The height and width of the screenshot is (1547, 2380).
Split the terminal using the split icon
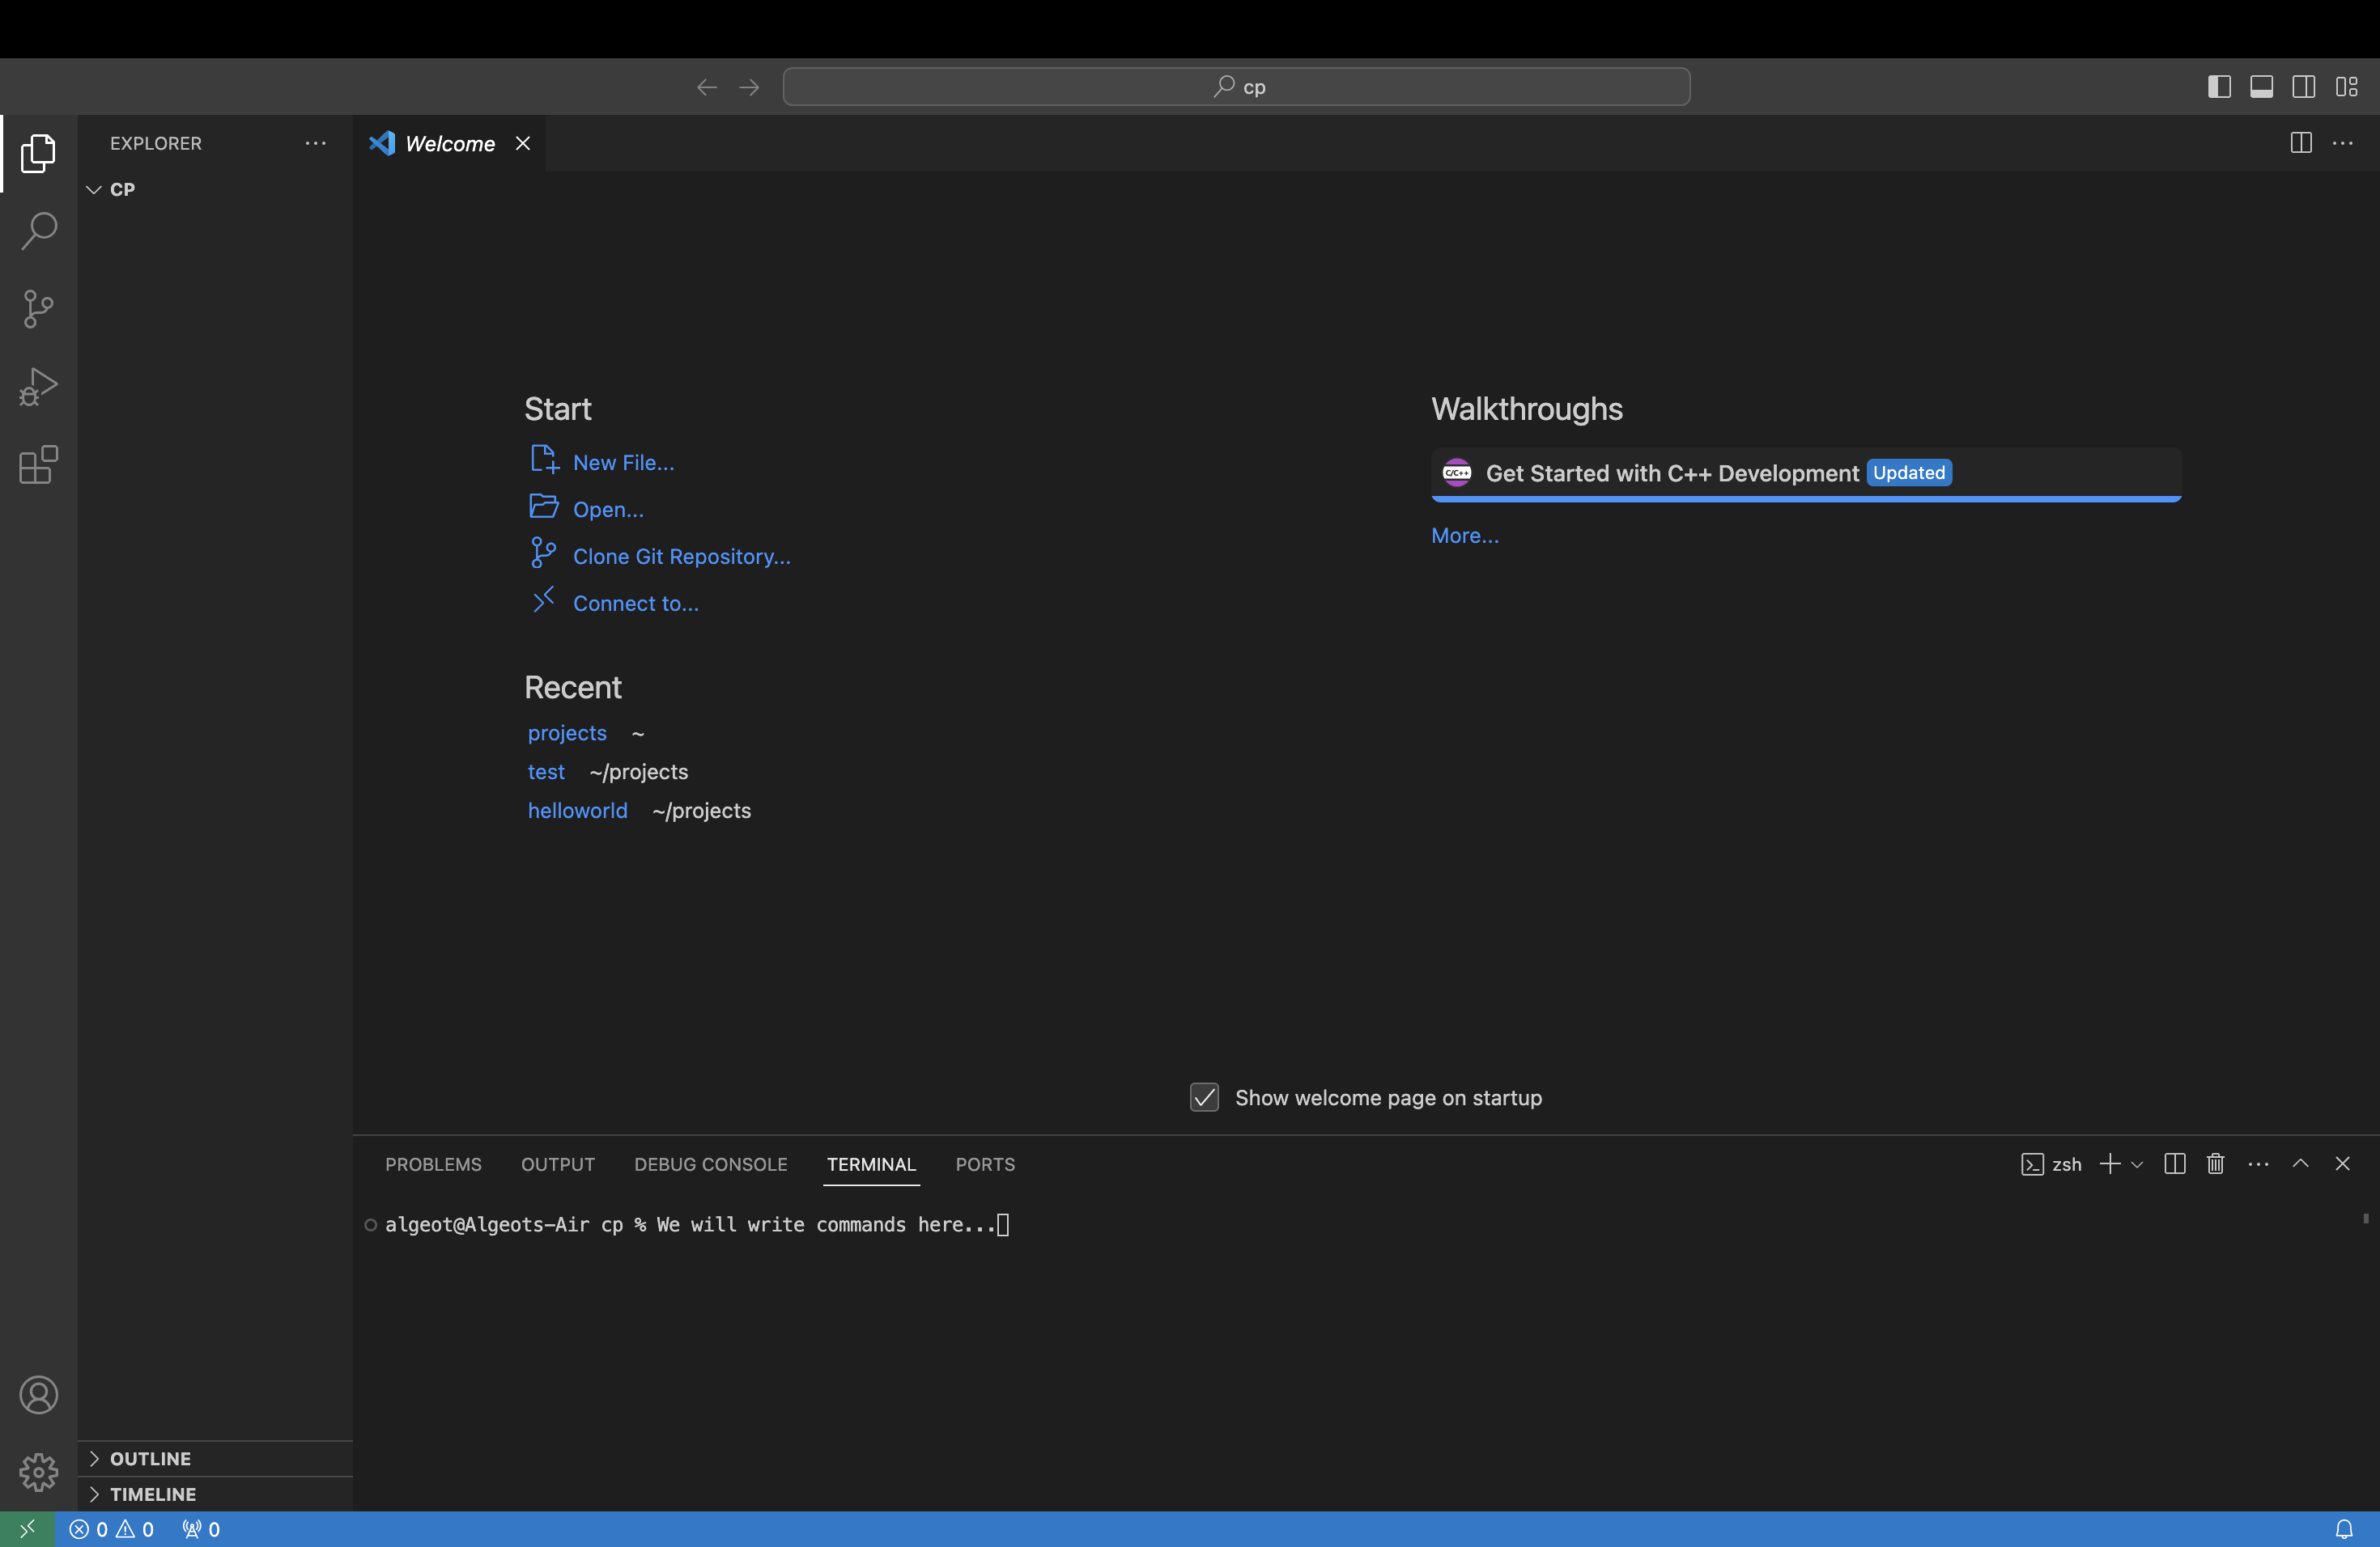[2175, 1163]
